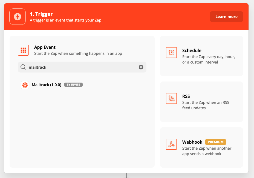This screenshot has height=178, width=254.
Task: Click the search magnifying glass icon
Action: click(x=23, y=67)
